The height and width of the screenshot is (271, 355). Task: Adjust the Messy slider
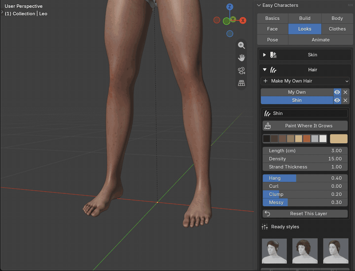[x=305, y=202]
